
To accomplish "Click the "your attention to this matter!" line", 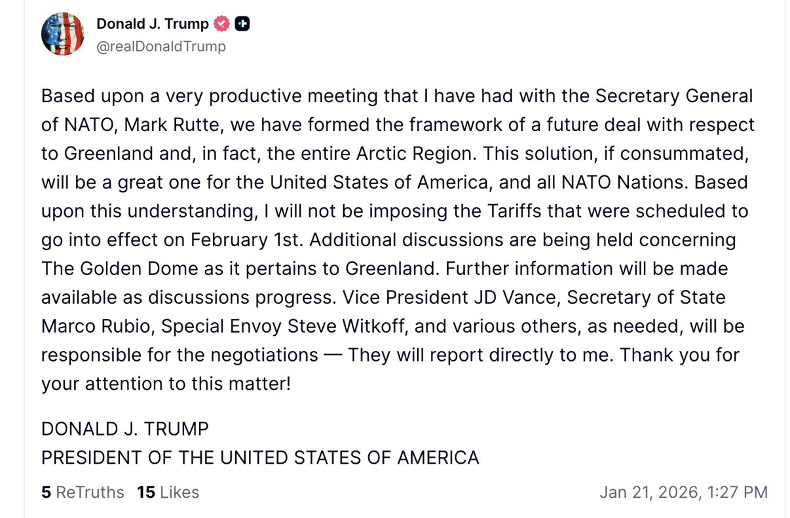I will point(165,383).
